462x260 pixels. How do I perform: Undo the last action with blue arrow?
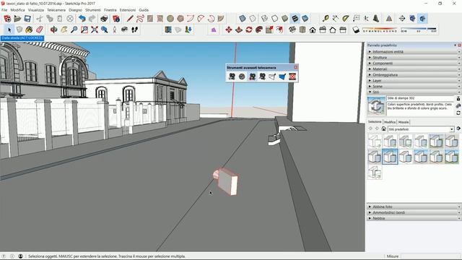coord(82,19)
